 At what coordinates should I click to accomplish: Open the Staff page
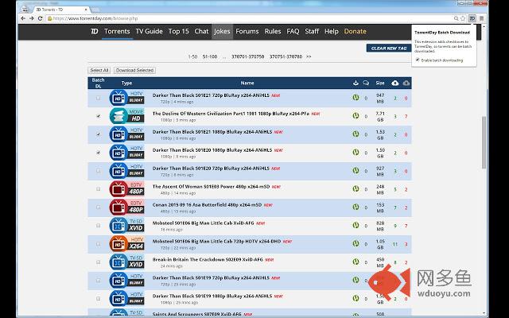[x=312, y=31]
